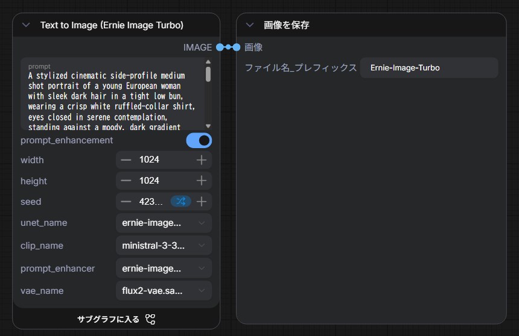The width and height of the screenshot is (519, 336).
Task: Toggle the seed randomize shuffle icon
Action: pos(180,201)
